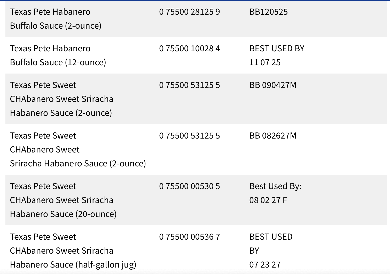This screenshot has width=390, height=274.
Task: Click the 20-ounce Sweet CHAbanero product name
Action: [x=63, y=200]
